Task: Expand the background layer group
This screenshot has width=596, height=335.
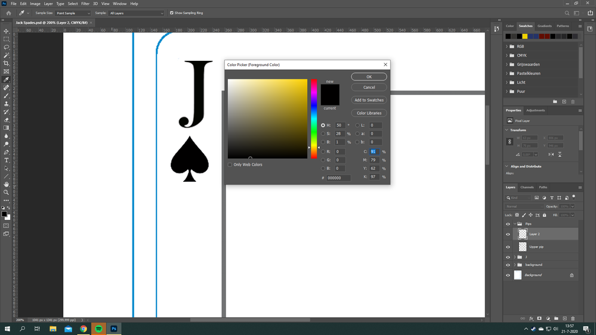Action: (515, 265)
